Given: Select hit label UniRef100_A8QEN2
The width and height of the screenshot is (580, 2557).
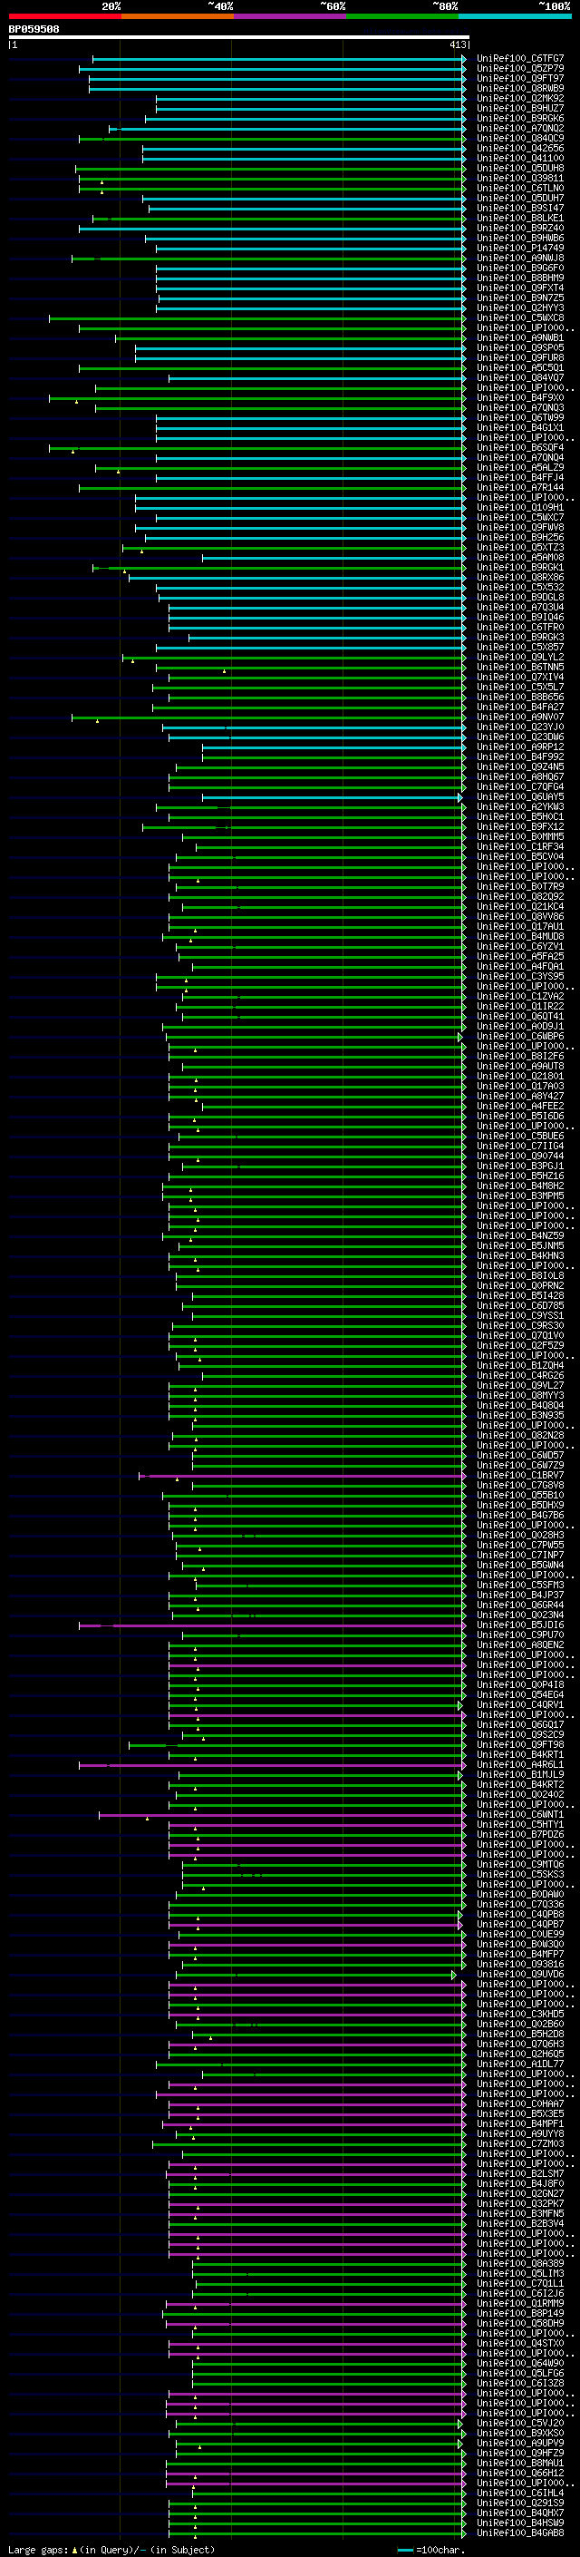Looking at the screenshot, I should pyautogui.click(x=519, y=1644).
